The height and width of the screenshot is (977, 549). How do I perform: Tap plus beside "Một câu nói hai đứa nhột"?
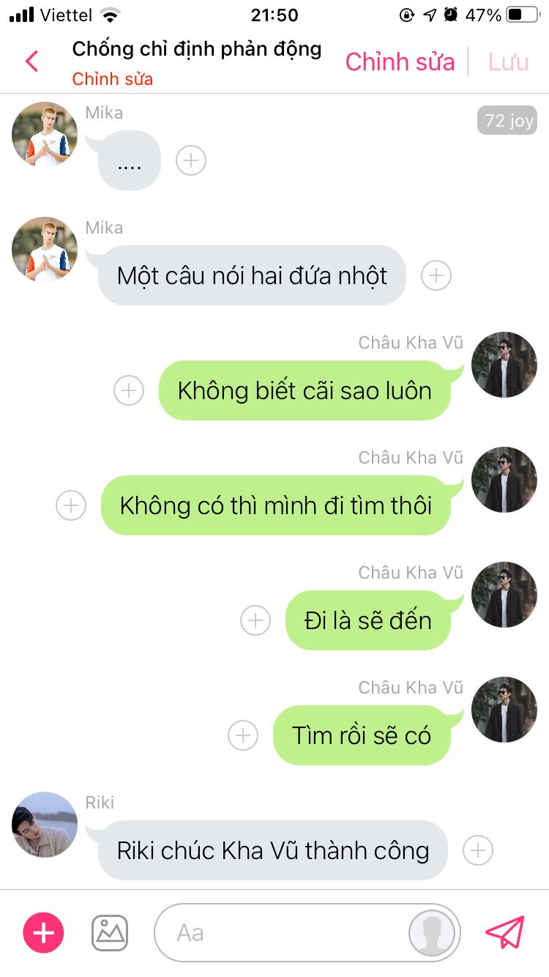click(x=436, y=275)
